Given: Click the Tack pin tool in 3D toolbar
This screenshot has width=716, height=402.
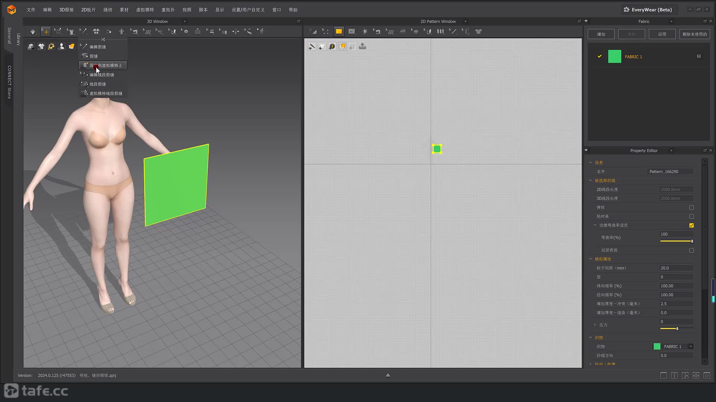Looking at the screenshot, I should click(83, 32).
